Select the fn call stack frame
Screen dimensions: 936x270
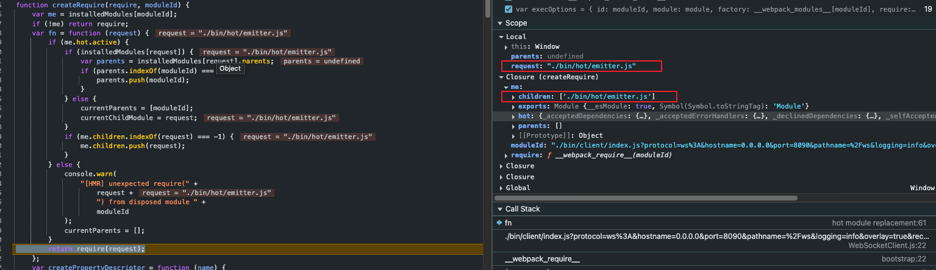[509, 223]
